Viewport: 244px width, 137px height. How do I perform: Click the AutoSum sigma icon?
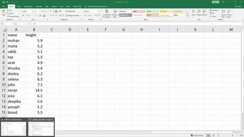[x=210, y=10]
